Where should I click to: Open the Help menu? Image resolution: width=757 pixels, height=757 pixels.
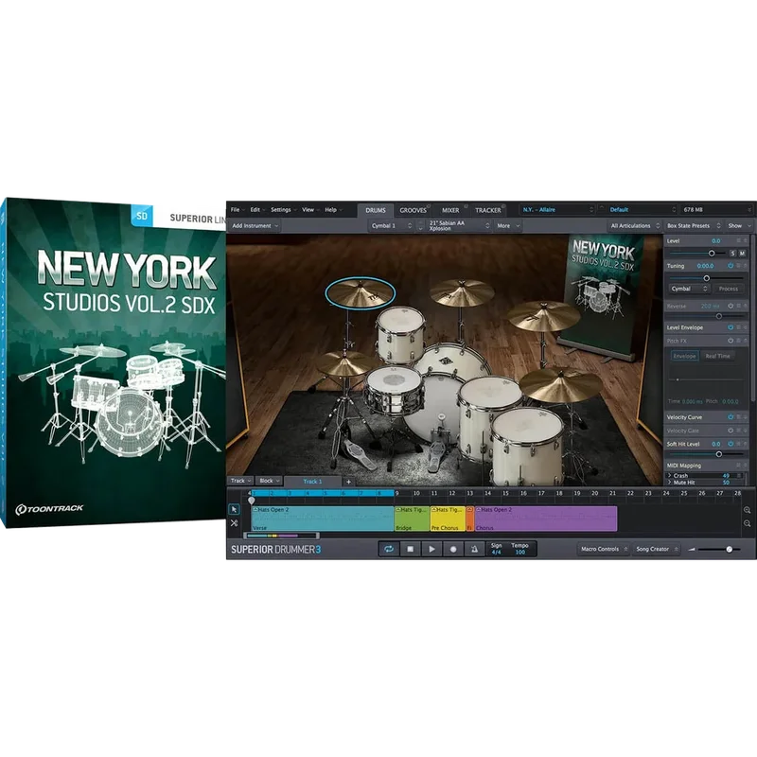click(x=333, y=209)
